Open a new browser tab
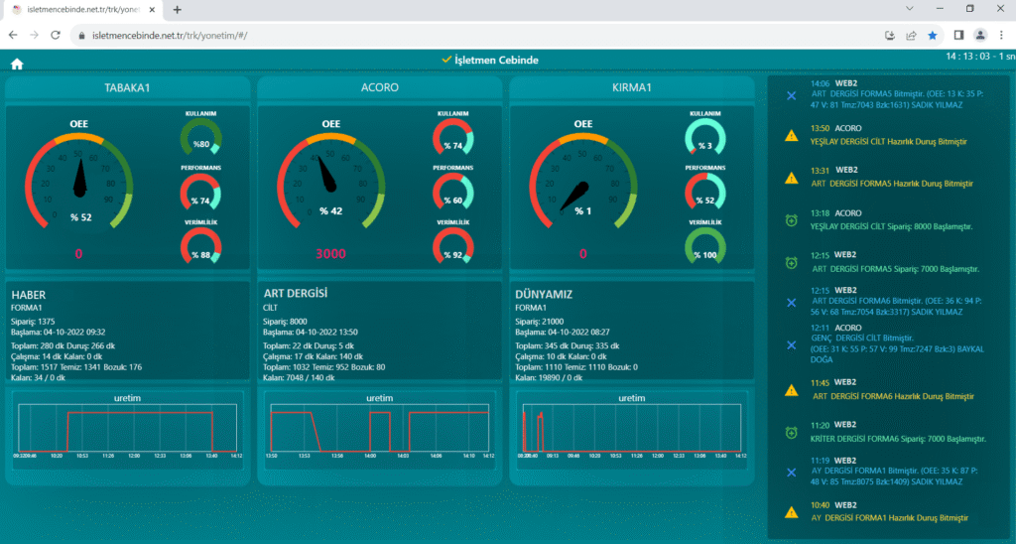The height and width of the screenshot is (544, 1016). coord(177,9)
